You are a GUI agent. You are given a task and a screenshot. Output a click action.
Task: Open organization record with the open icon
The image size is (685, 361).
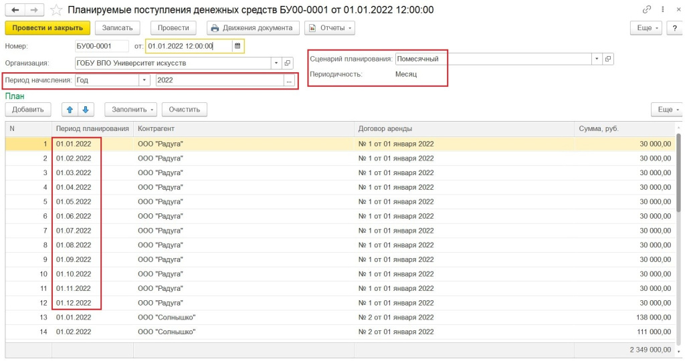coord(288,63)
